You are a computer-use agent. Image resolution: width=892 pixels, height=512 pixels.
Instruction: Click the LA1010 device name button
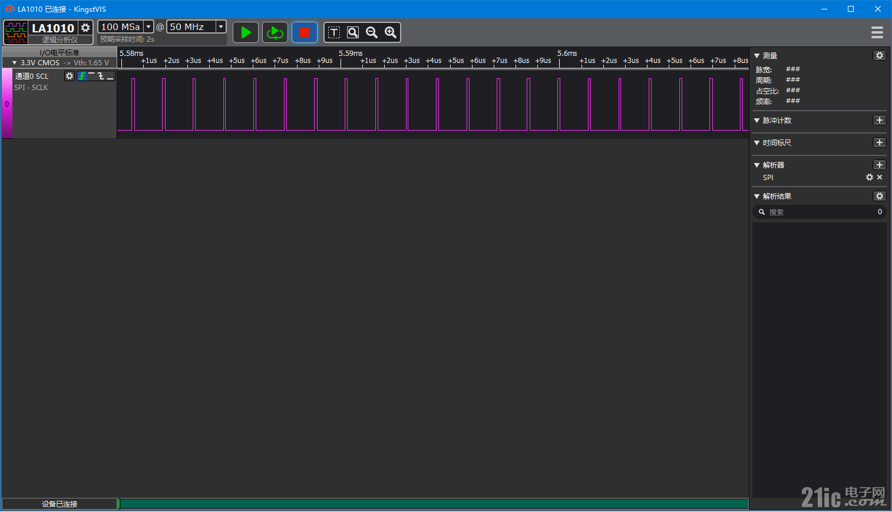[53, 28]
